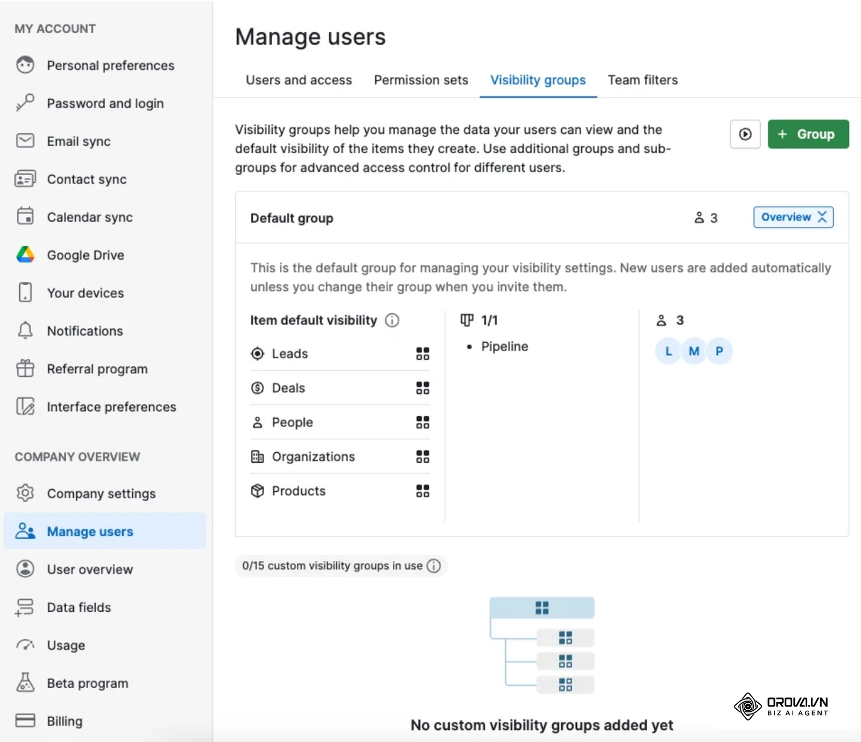Viewport: 861px width, 742px height.
Task: Click the Beta program flask icon
Action: tap(25, 682)
